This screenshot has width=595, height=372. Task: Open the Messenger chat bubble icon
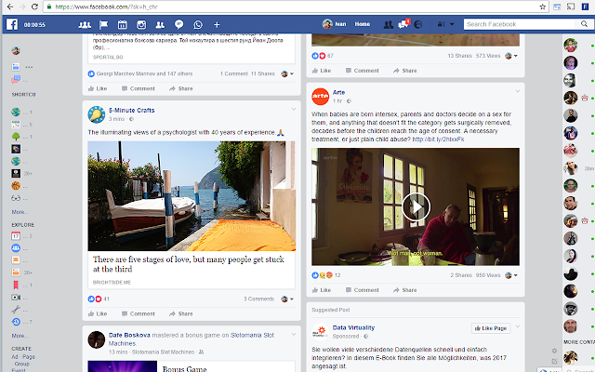pos(179,25)
